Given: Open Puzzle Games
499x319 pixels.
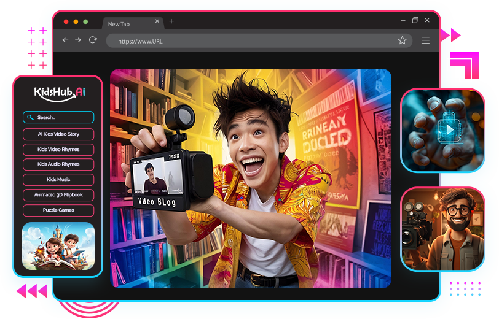Looking at the screenshot, I should click(58, 210).
